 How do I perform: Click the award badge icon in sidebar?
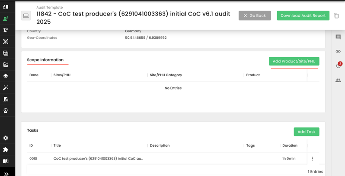point(6,111)
